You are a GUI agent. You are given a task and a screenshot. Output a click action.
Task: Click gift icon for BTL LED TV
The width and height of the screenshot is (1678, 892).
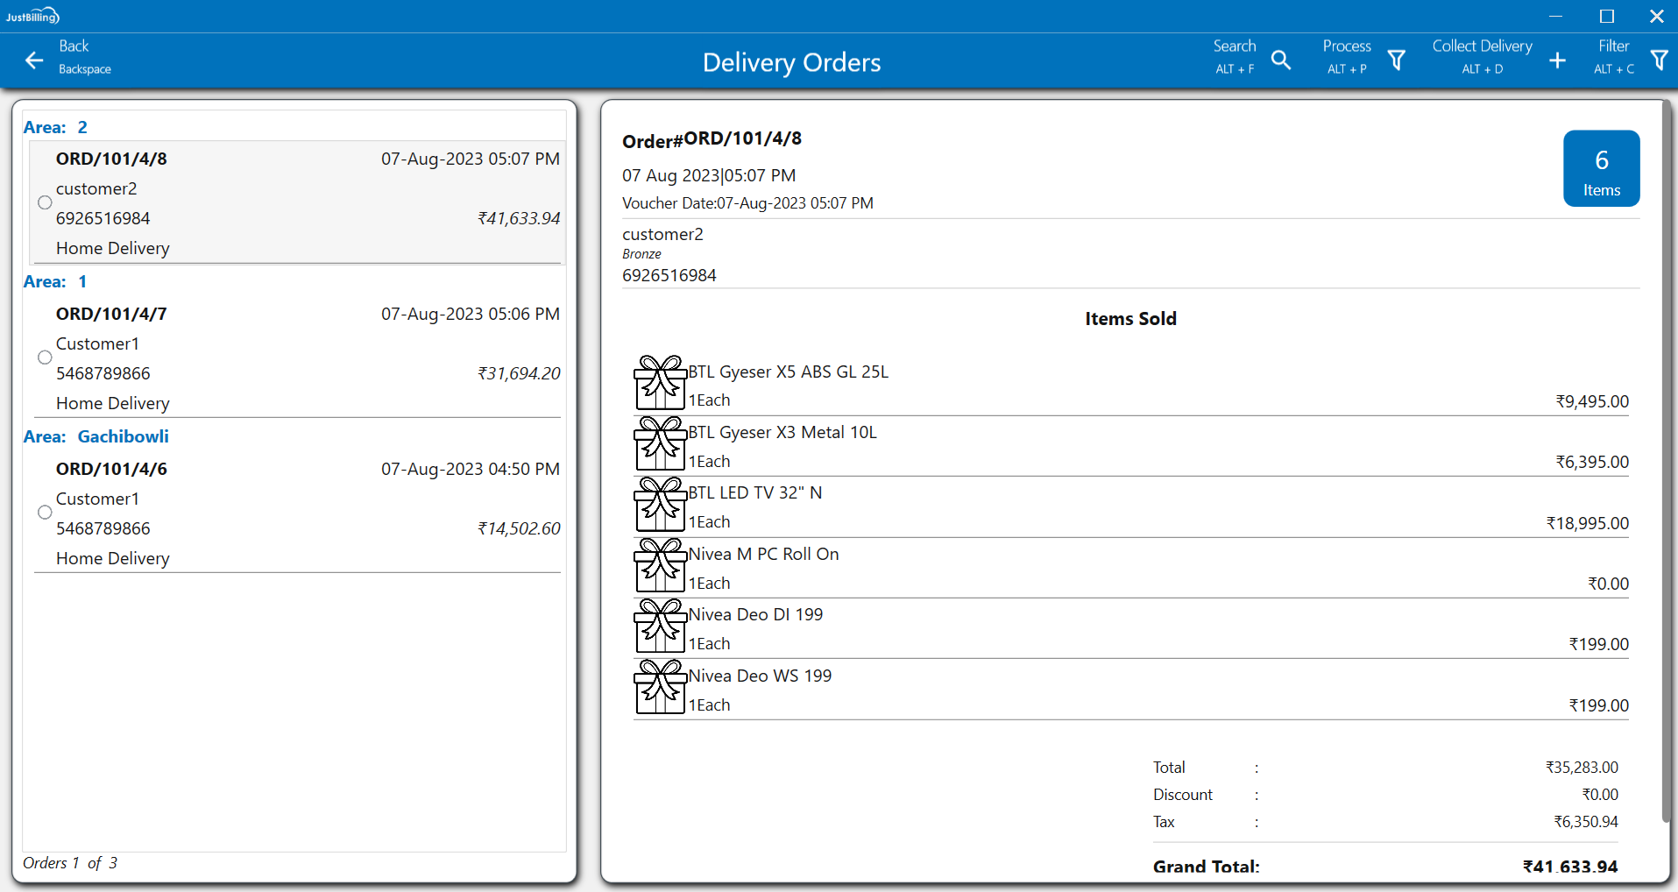point(659,505)
